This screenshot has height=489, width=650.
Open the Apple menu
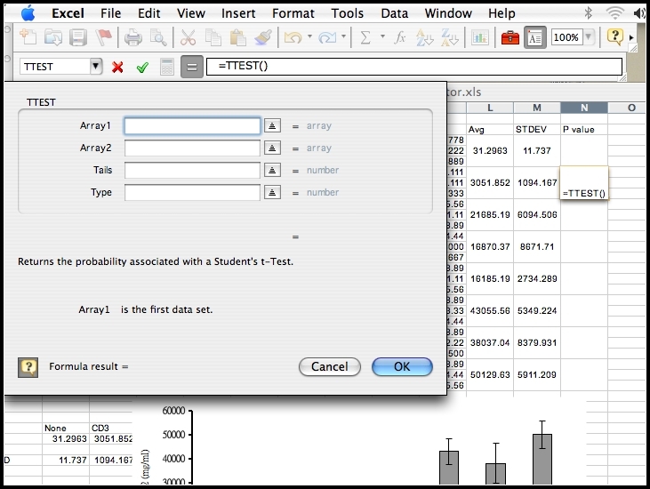pyautogui.click(x=28, y=13)
